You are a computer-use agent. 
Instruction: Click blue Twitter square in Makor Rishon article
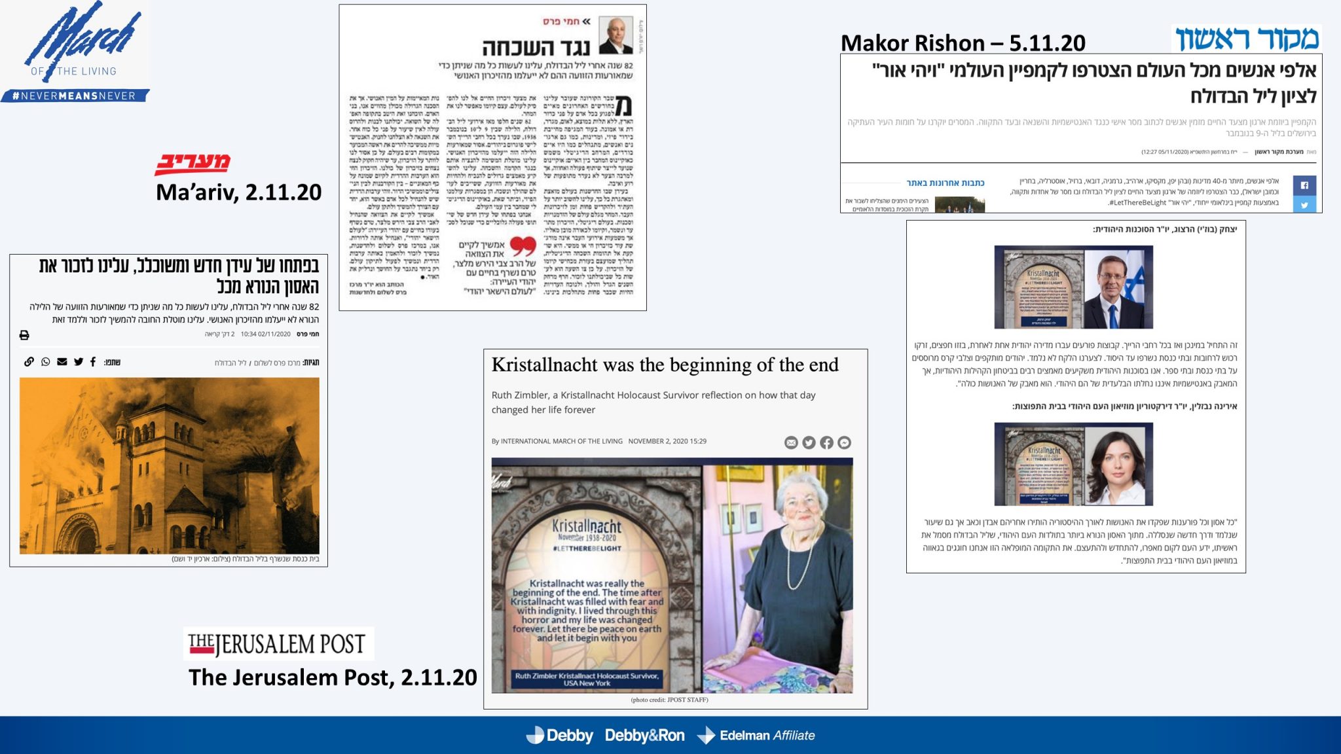[1304, 205]
